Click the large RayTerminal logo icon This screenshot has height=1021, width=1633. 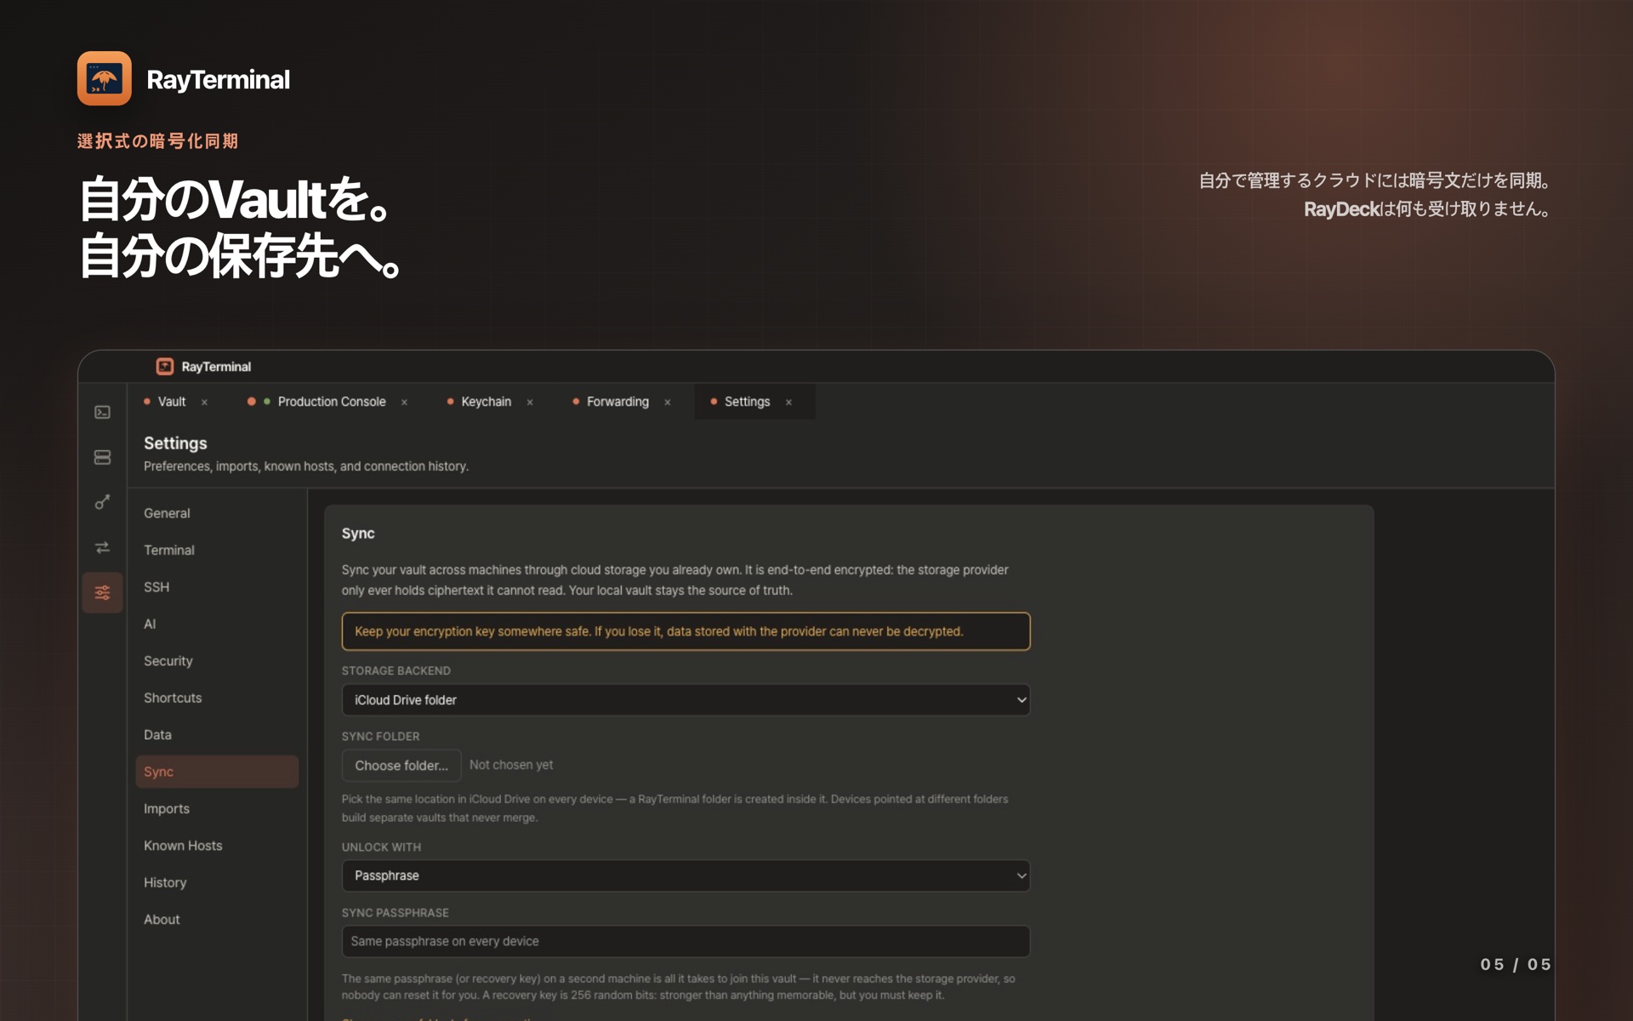(x=105, y=78)
